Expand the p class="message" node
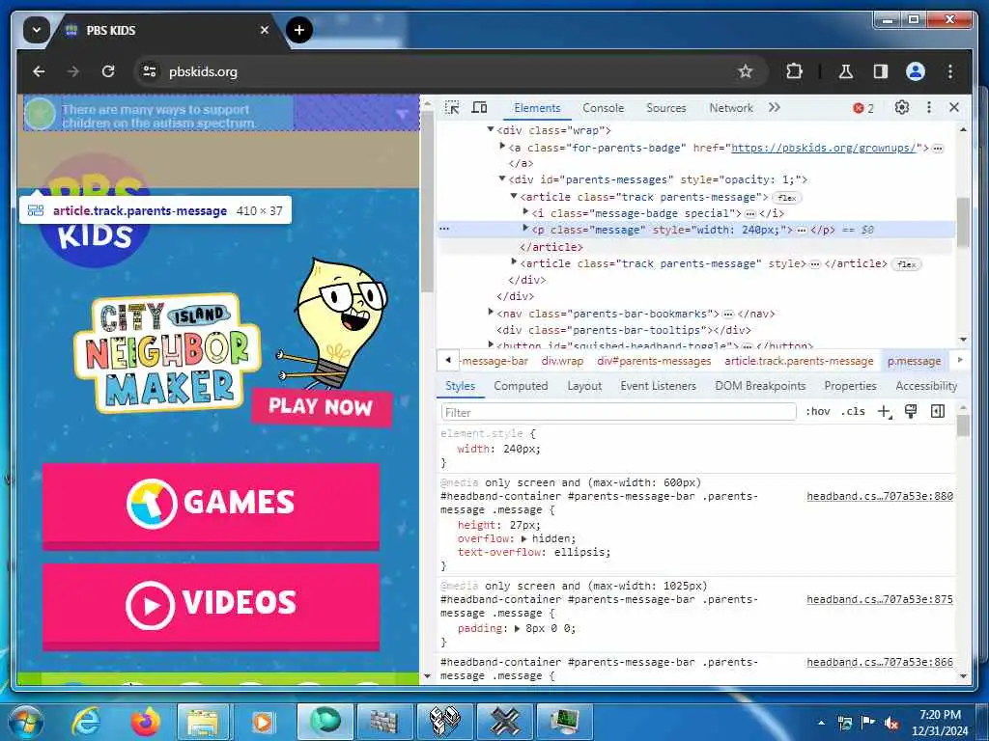 (x=526, y=228)
